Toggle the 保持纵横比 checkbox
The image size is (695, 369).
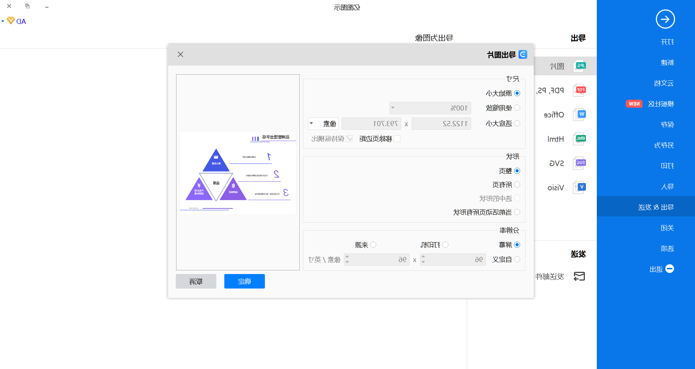point(349,138)
